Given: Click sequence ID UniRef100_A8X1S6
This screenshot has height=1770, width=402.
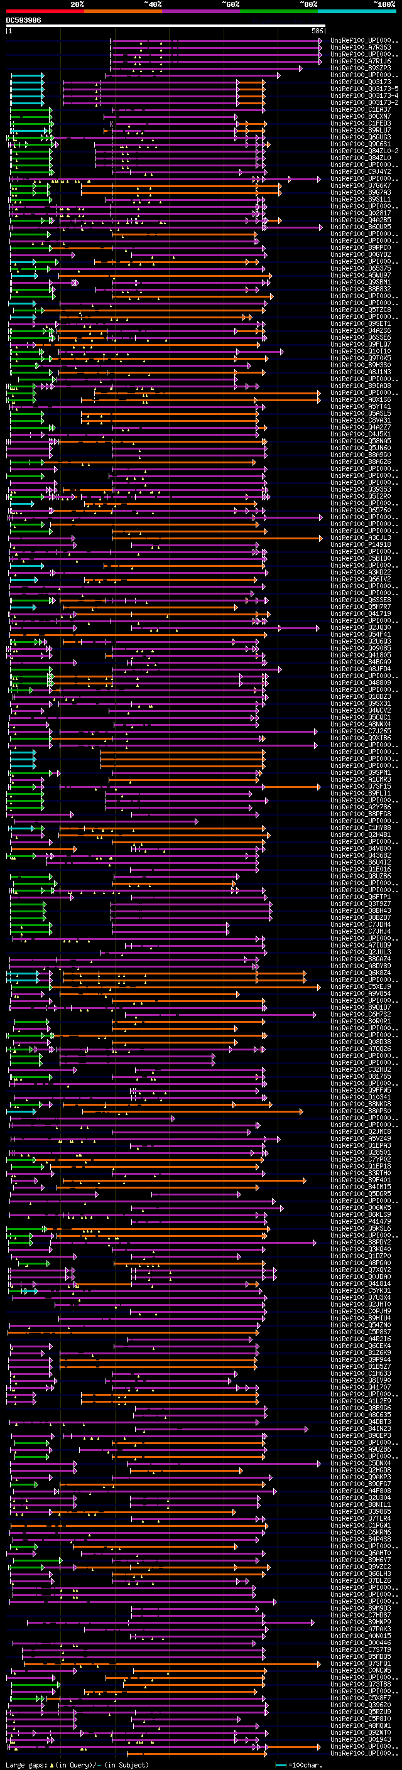Looking at the screenshot, I should click(361, 399).
